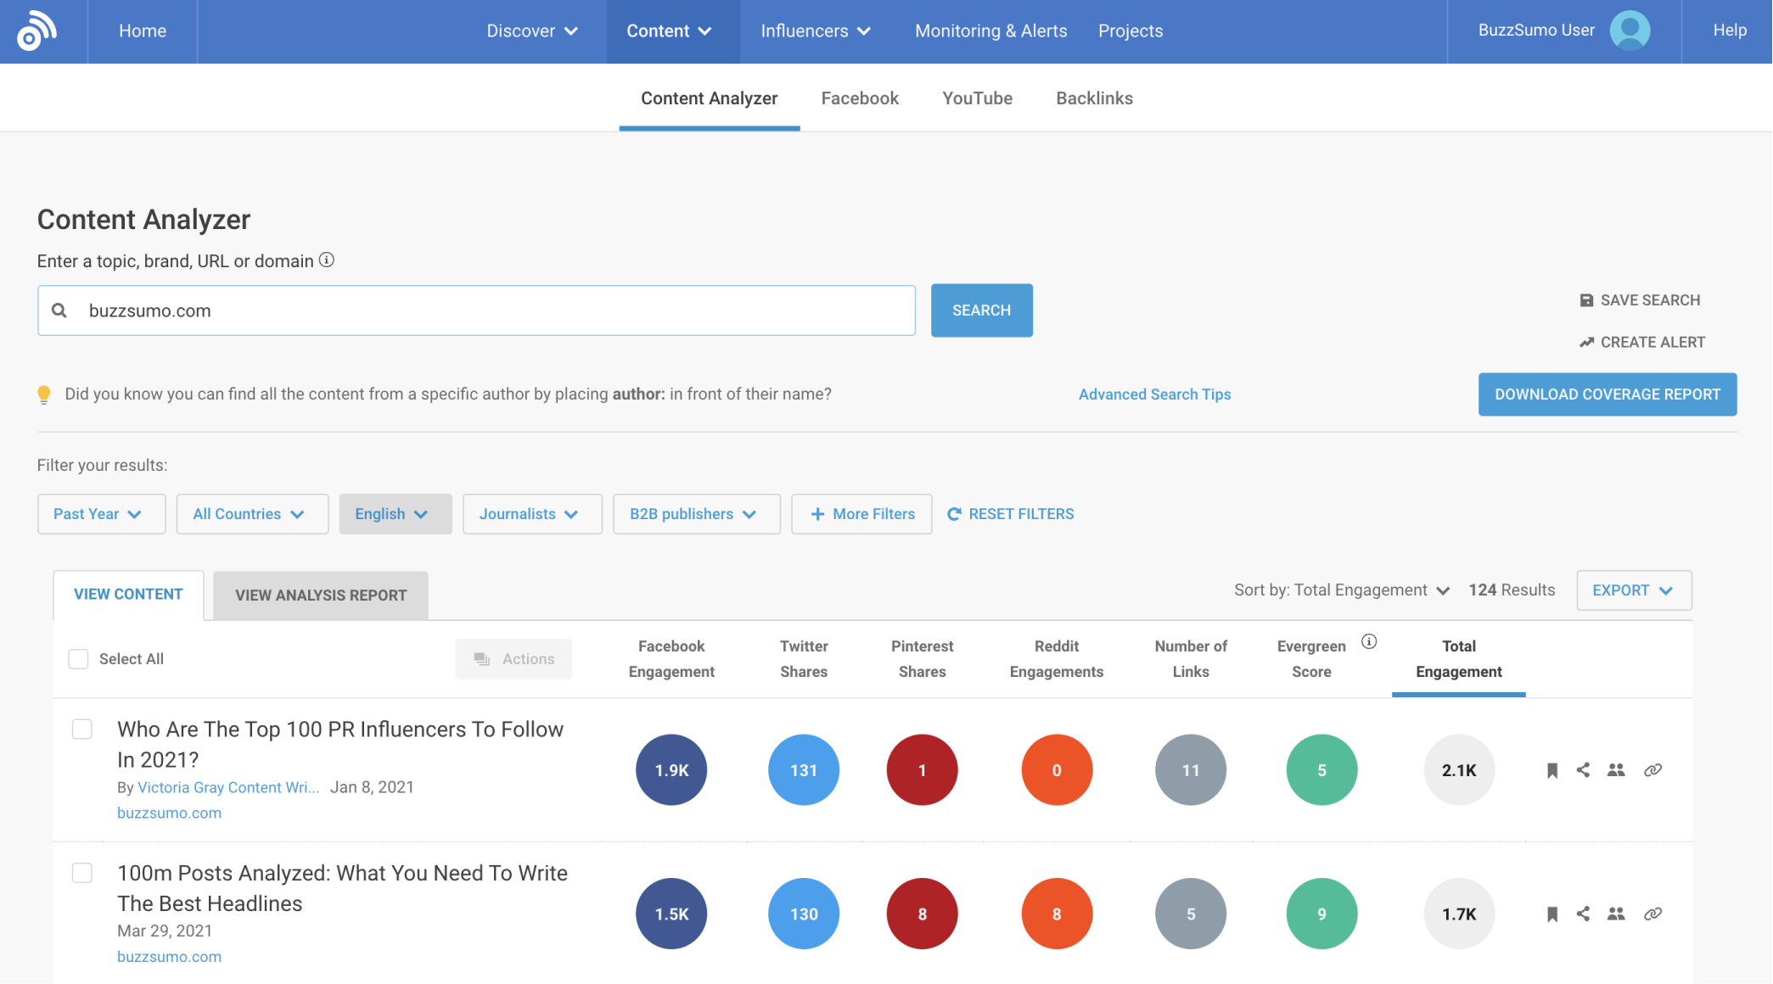Open Advanced Search Tips
This screenshot has width=1773, height=984.
(1154, 394)
